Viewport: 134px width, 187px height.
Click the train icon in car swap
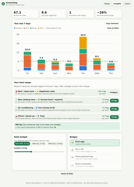tap(38, 116)
